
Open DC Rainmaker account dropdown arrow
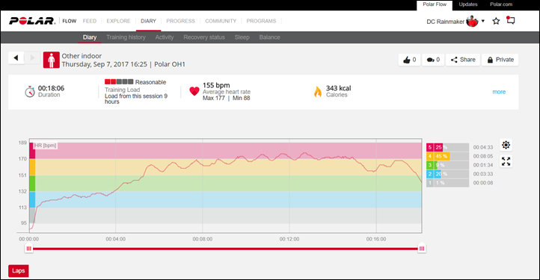483,21
